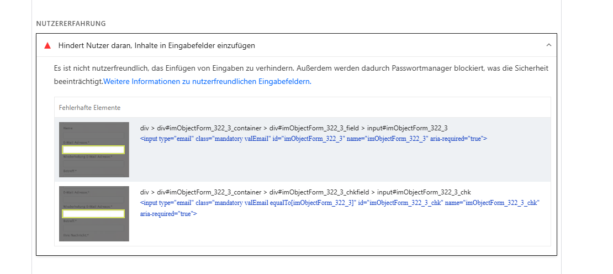Click the selector path ending input#imObjectForm_322_3_chk
This screenshot has width=613, height=274.
click(x=305, y=192)
